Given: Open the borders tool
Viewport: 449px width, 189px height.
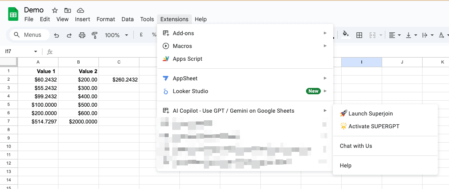Looking at the screenshot, I should (359, 35).
